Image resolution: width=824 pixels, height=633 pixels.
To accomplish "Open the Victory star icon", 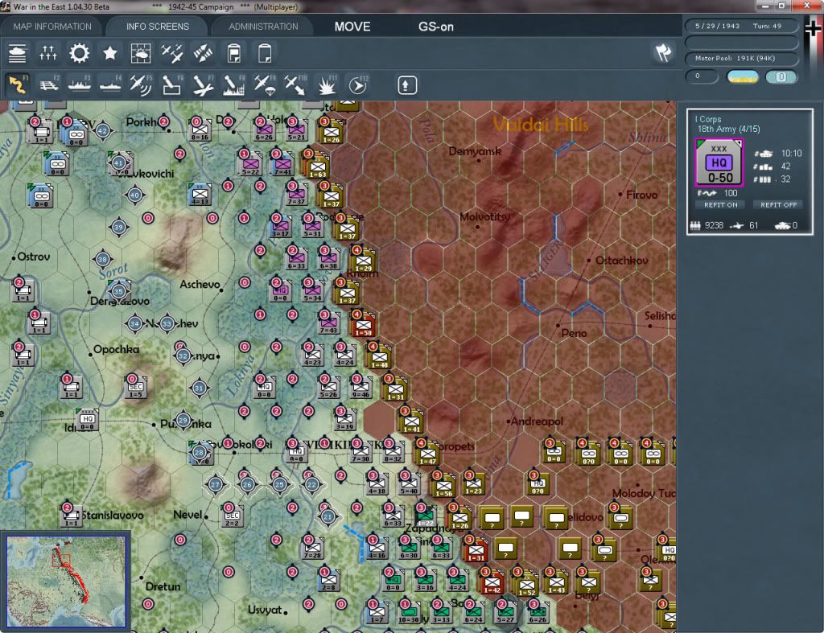I will tap(109, 53).
